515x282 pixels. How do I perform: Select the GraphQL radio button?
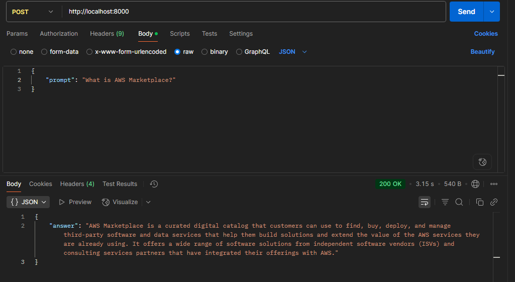click(x=239, y=52)
